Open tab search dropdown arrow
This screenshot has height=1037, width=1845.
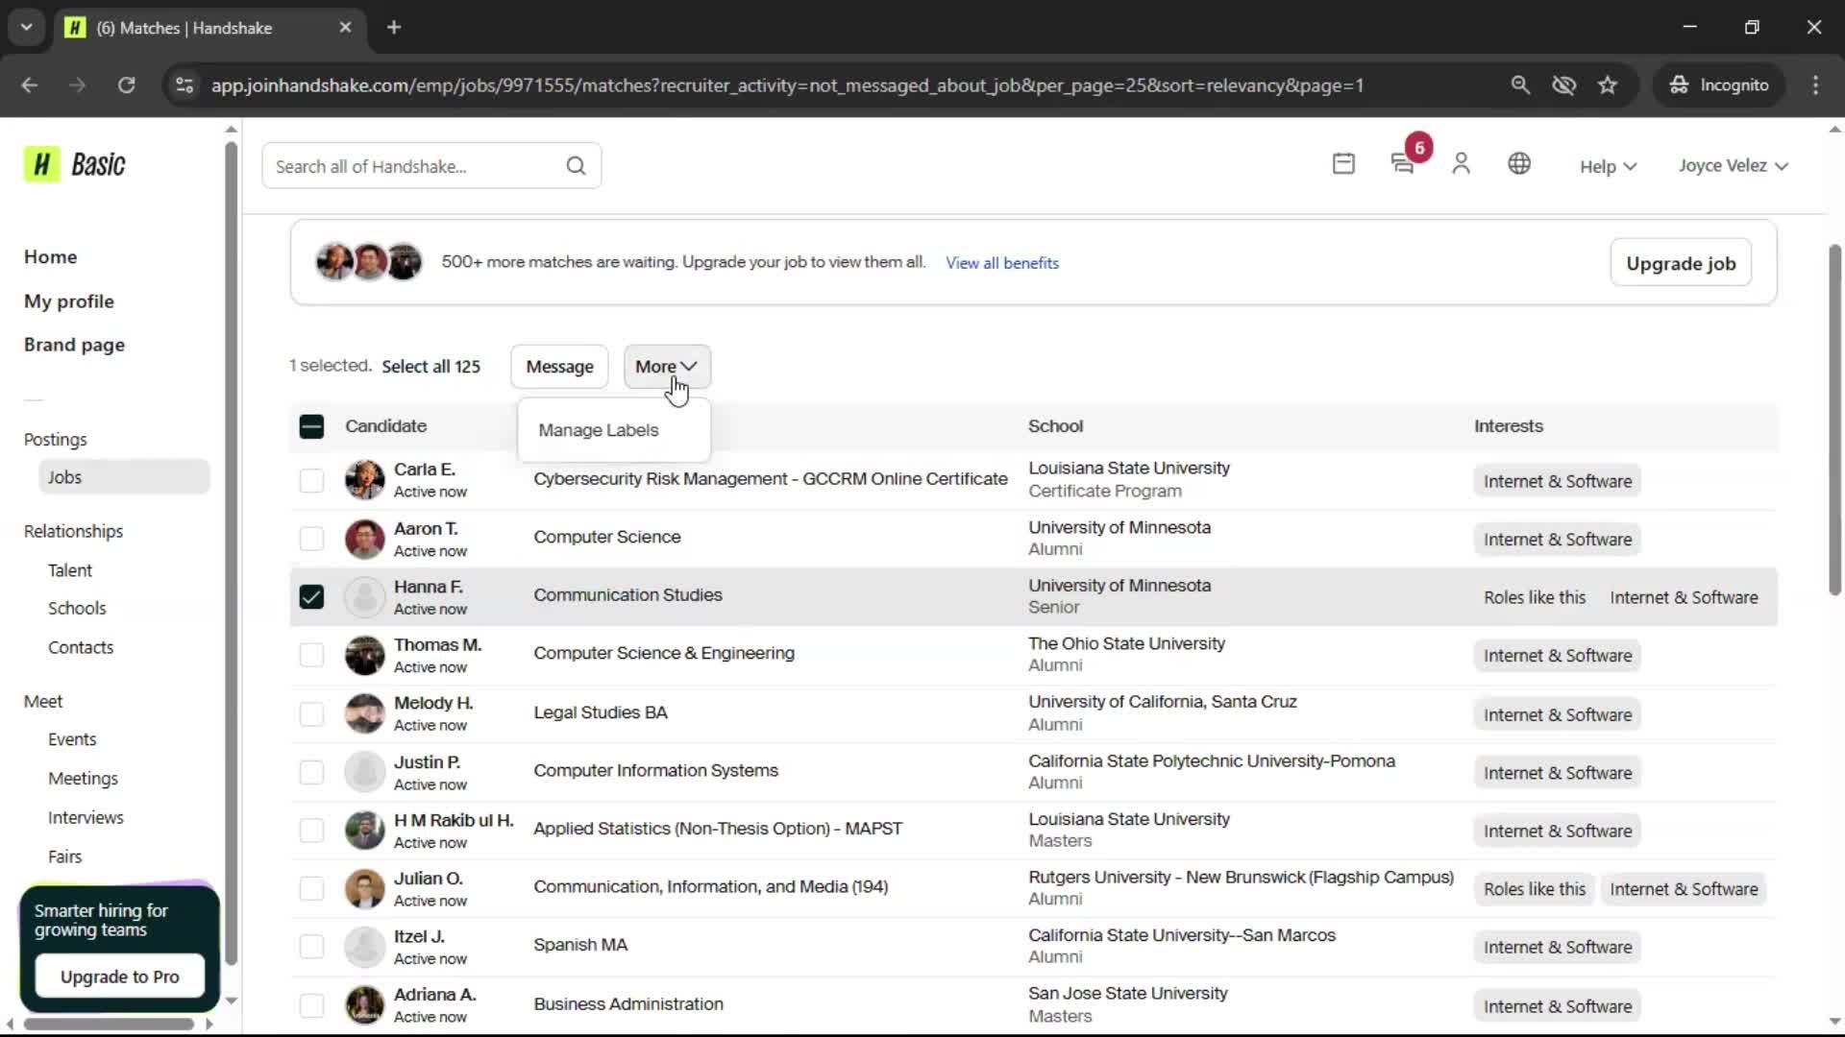(x=27, y=28)
